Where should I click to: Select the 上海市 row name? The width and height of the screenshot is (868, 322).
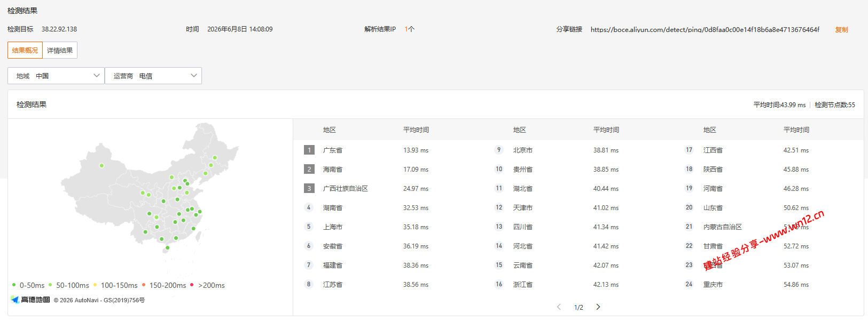click(x=333, y=227)
